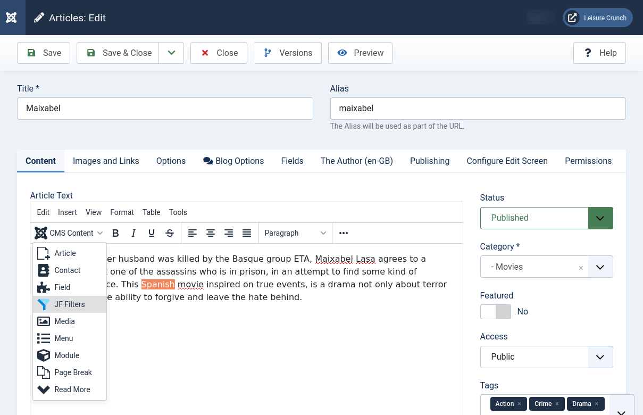Insert Media from dropdown list
This screenshot has height=415, width=643.
click(x=70, y=321)
